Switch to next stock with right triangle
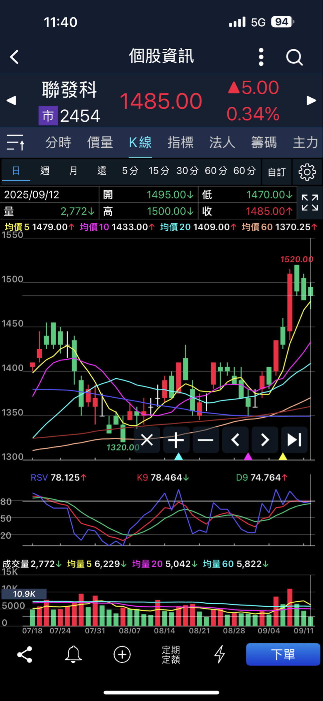This screenshot has height=701, width=323. 311,101
